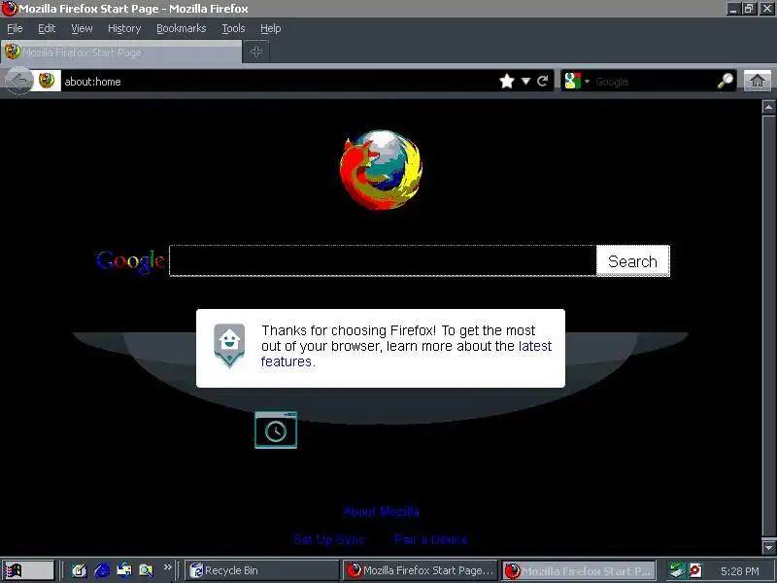Open the Bookmarks menu
The height and width of the screenshot is (583, 777).
tap(181, 29)
